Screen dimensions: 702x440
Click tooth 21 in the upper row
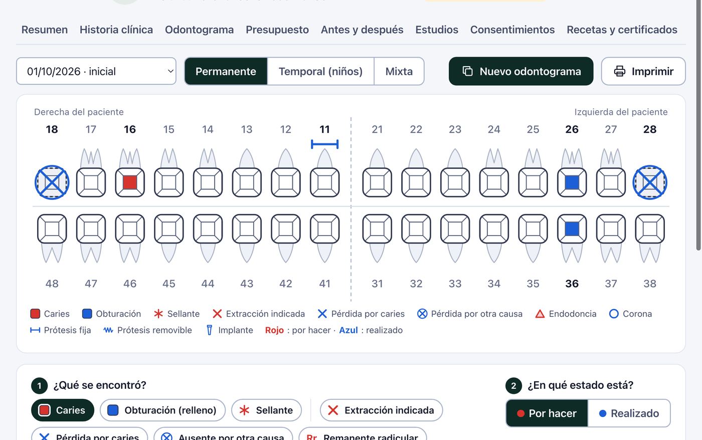377,182
